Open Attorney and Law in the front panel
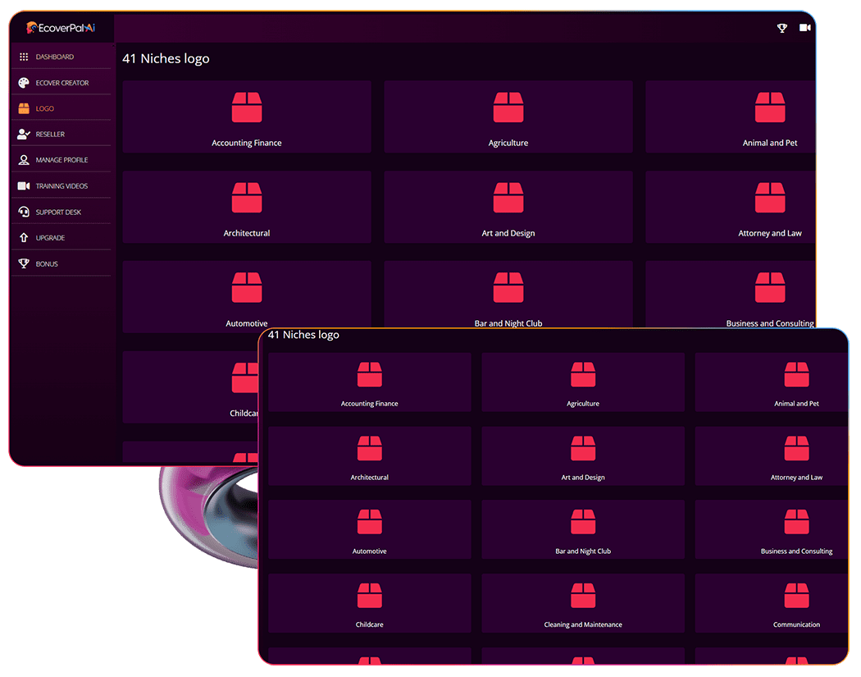Viewport: 861px width, 677px height. tap(772, 456)
